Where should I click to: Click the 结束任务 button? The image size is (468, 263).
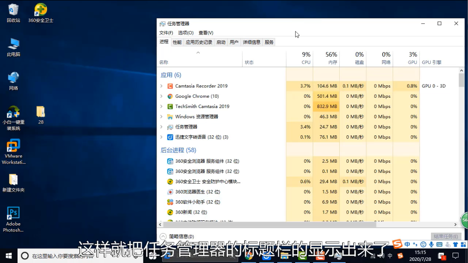tap(446, 237)
